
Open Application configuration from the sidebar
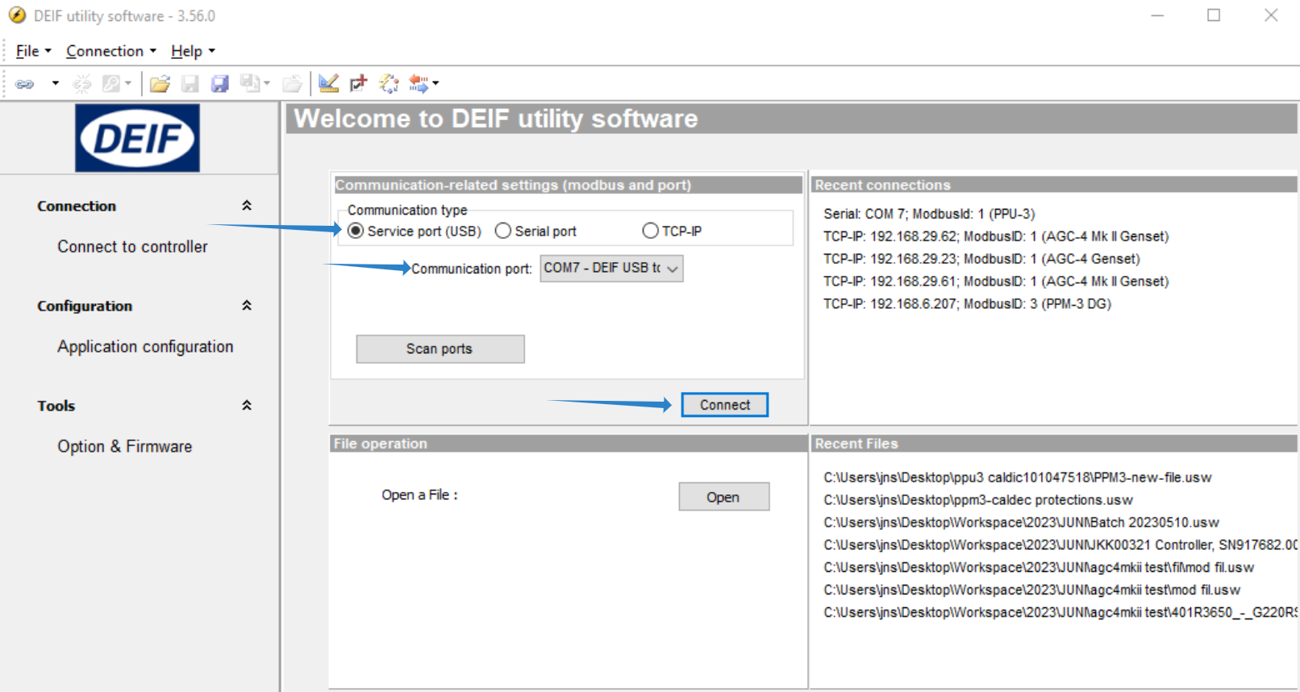click(145, 347)
